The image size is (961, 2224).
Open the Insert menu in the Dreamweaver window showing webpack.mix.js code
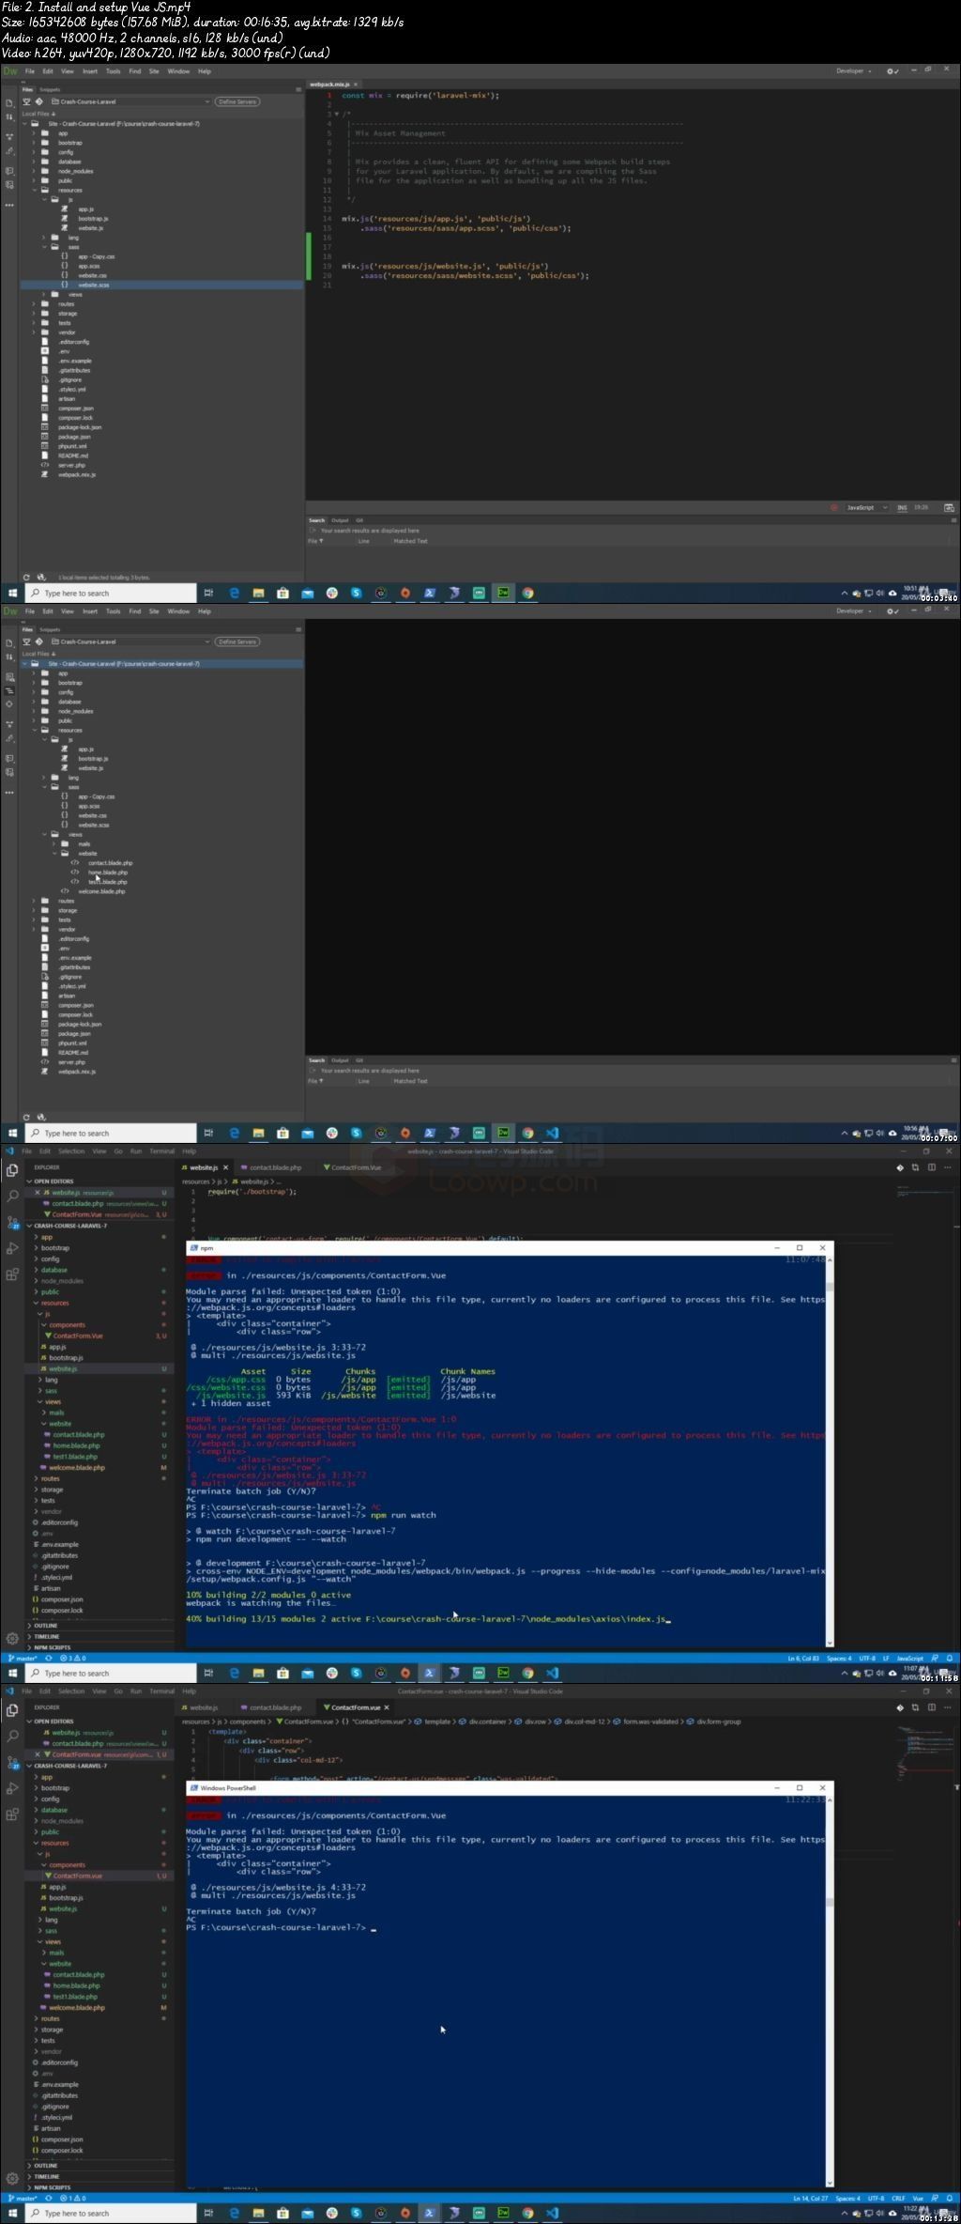[90, 71]
